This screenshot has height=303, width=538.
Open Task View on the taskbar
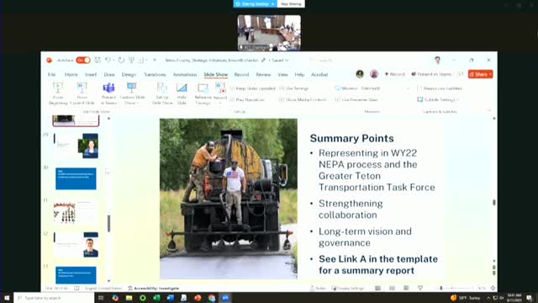tap(101, 298)
